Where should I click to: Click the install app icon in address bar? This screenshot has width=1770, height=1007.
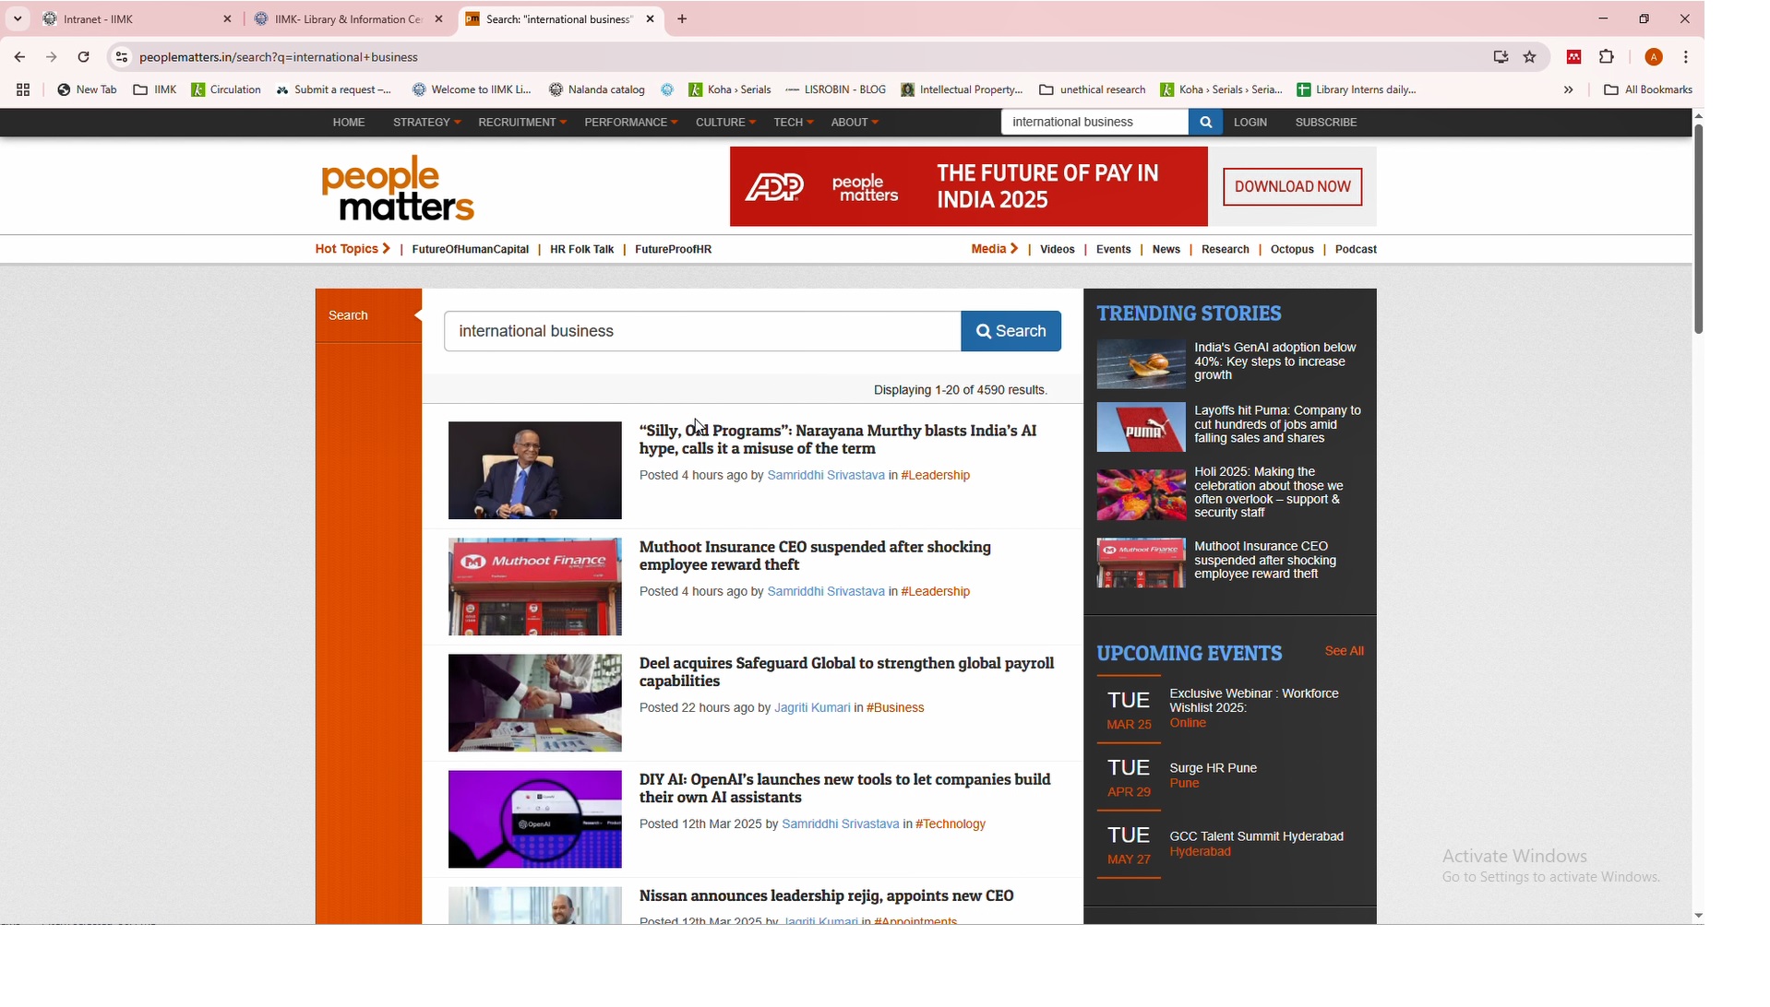coord(1501,57)
